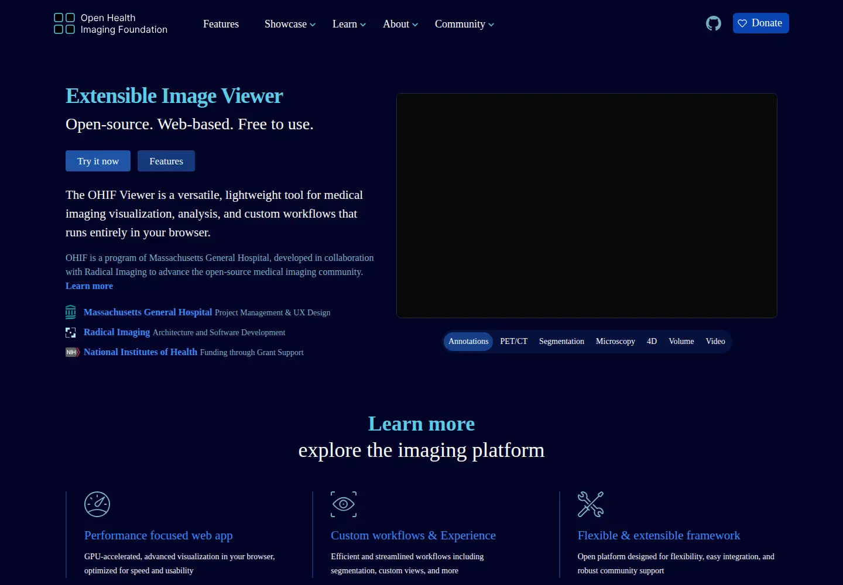Click the Open Health Imaging Foundation logo
The height and width of the screenshot is (585, 843).
coord(111,24)
